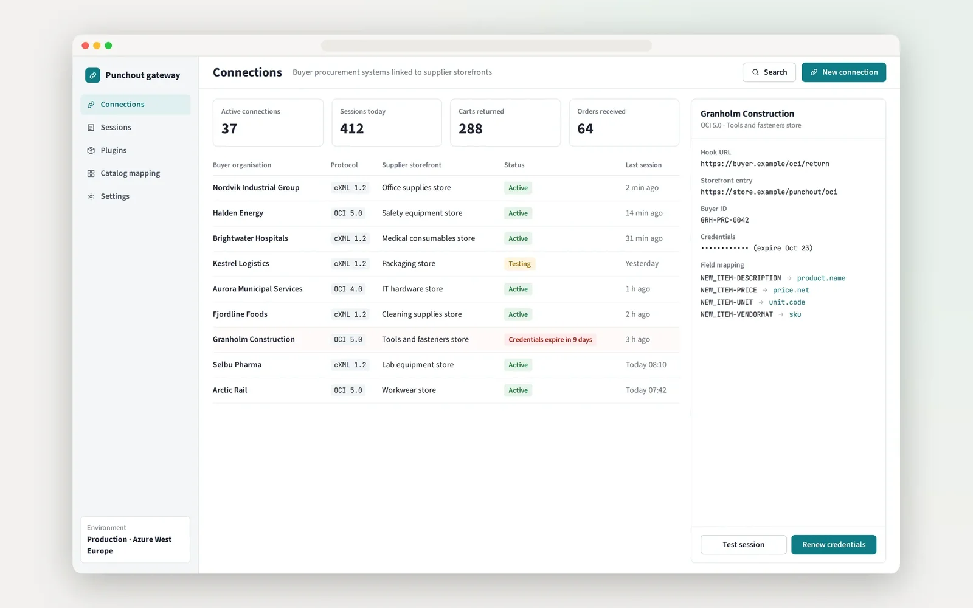Viewport: 973px width, 608px height.
Task: Create a New connection
Action: tap(843, 72)
